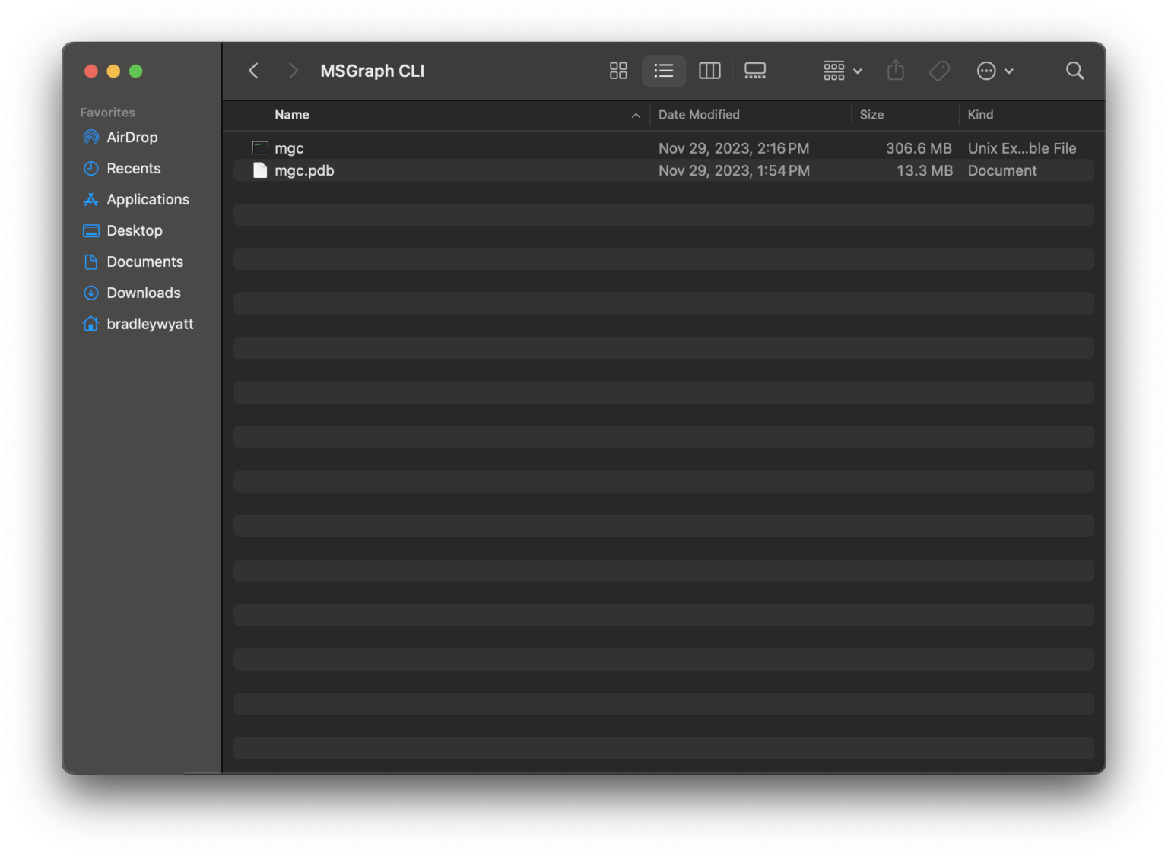1168x856 pixels.
Task: Click the Desktop sidebar icon
Action: pos(90,230)
